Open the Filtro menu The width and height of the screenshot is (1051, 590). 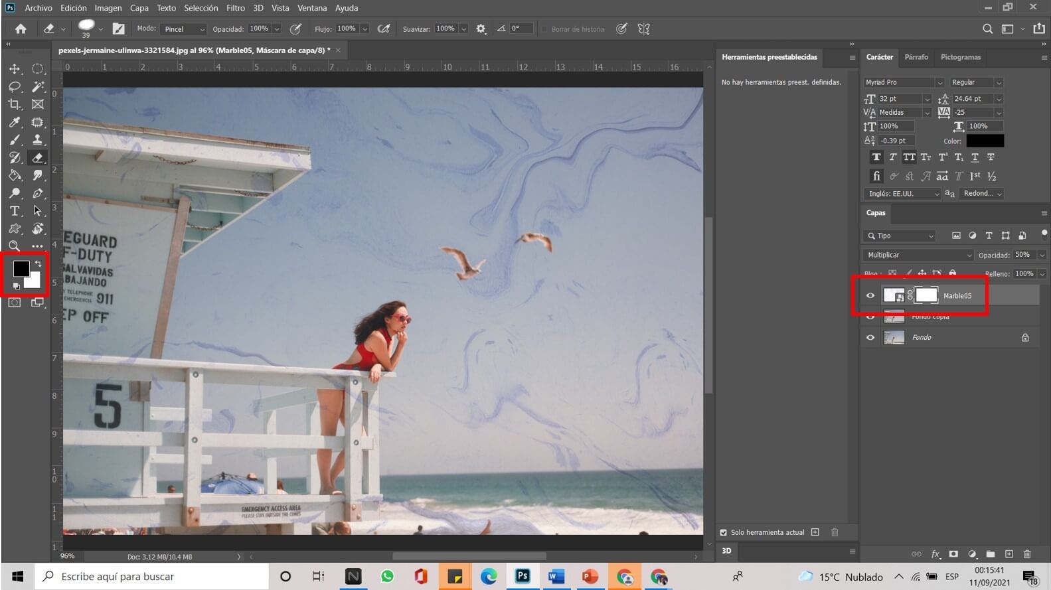(x=235, y=8)
